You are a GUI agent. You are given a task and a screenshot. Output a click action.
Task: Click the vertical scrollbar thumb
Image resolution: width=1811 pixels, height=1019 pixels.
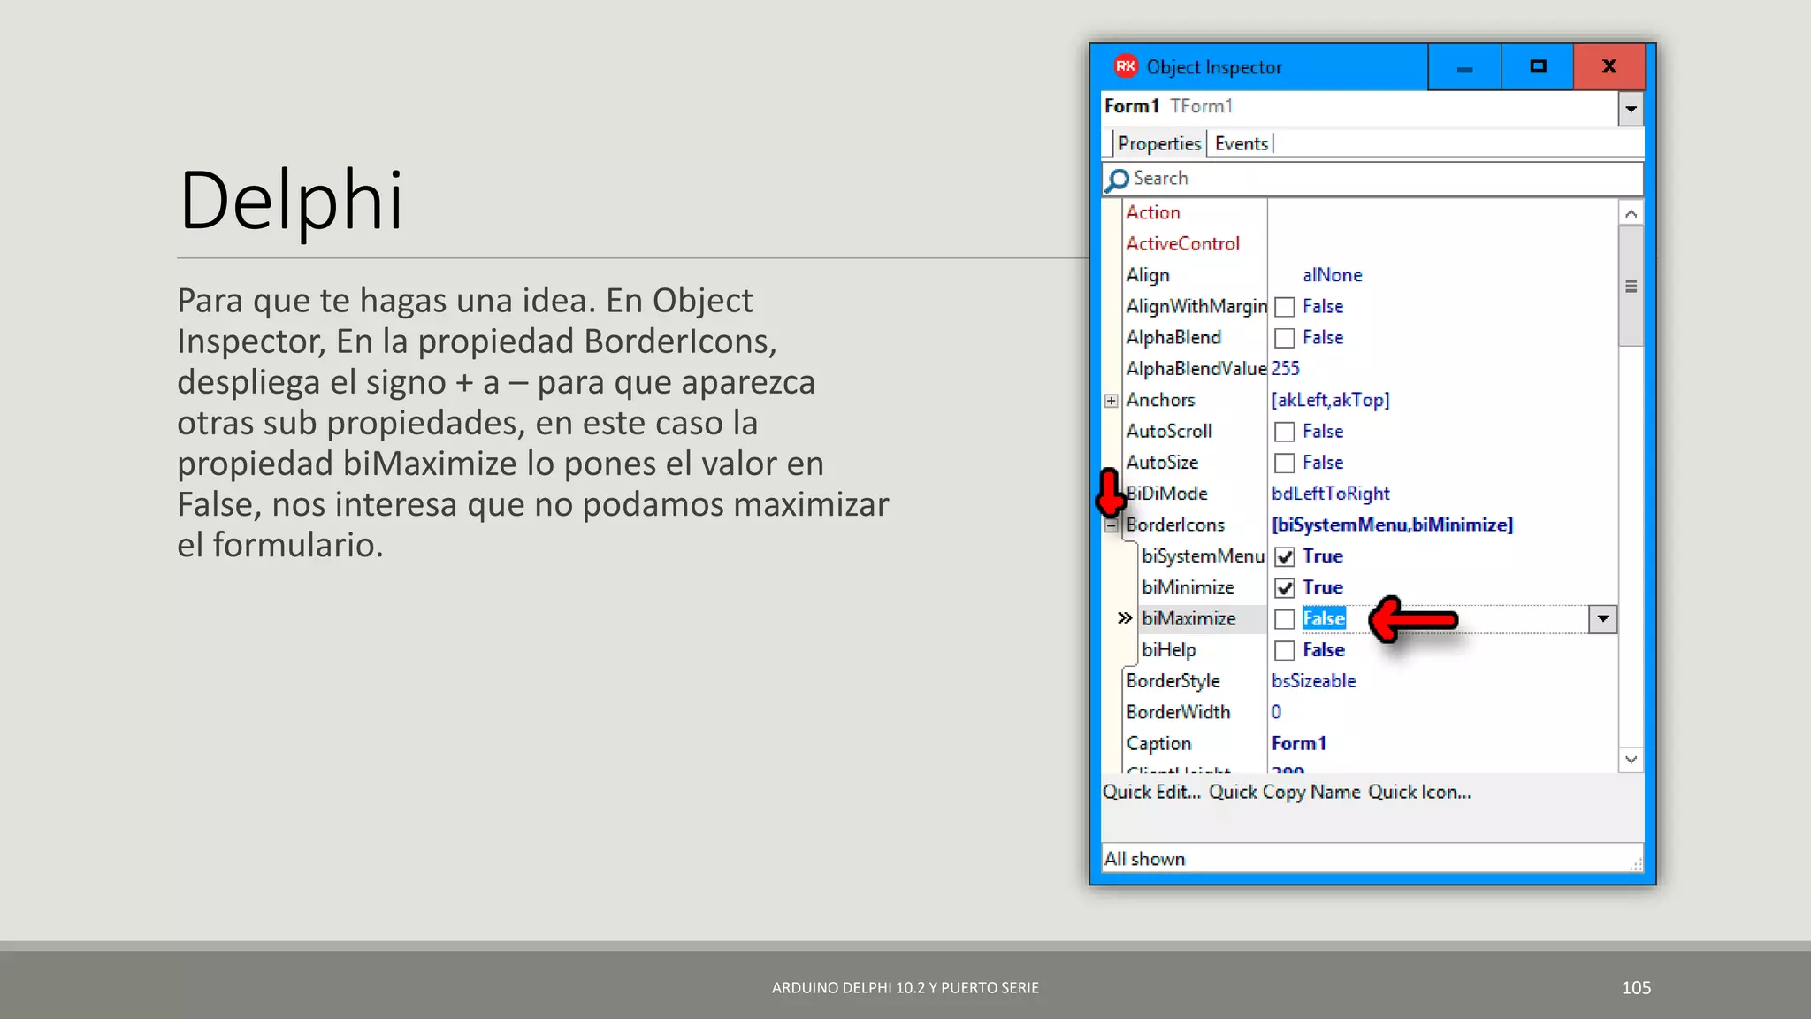coord(1631,286)
